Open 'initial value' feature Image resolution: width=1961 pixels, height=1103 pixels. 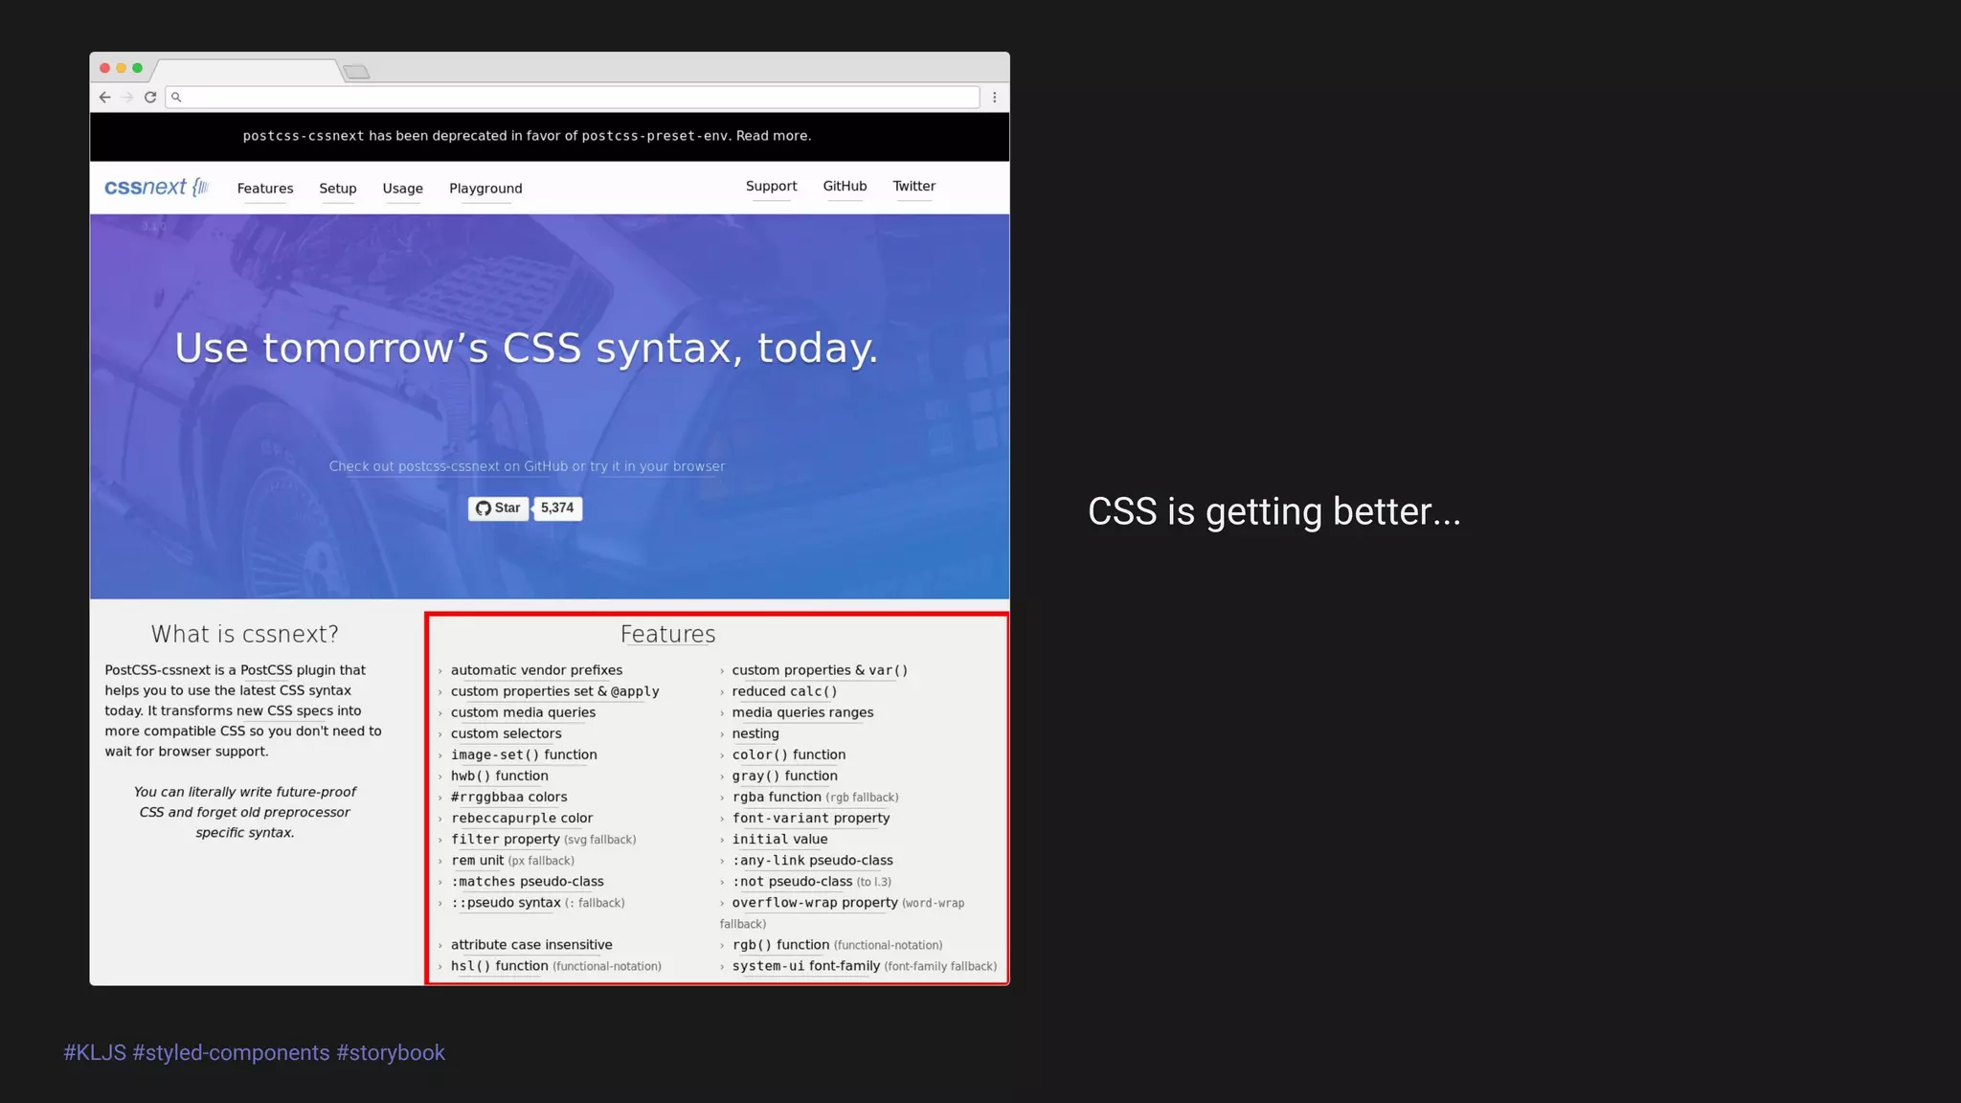(779, 839)
